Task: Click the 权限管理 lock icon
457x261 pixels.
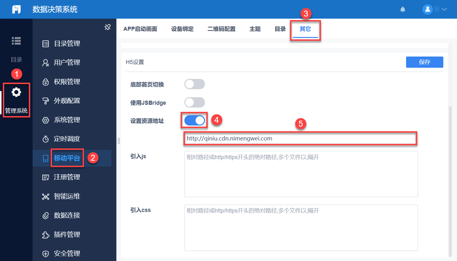Action: pyautogui.click(x=46, y=82)
